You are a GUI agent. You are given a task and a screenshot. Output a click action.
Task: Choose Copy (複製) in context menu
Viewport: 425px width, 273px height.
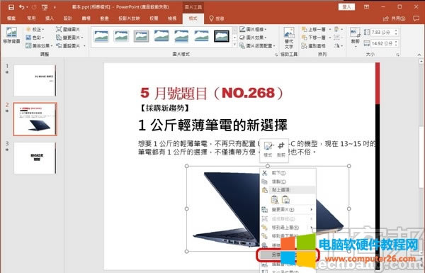pos(288,182)
